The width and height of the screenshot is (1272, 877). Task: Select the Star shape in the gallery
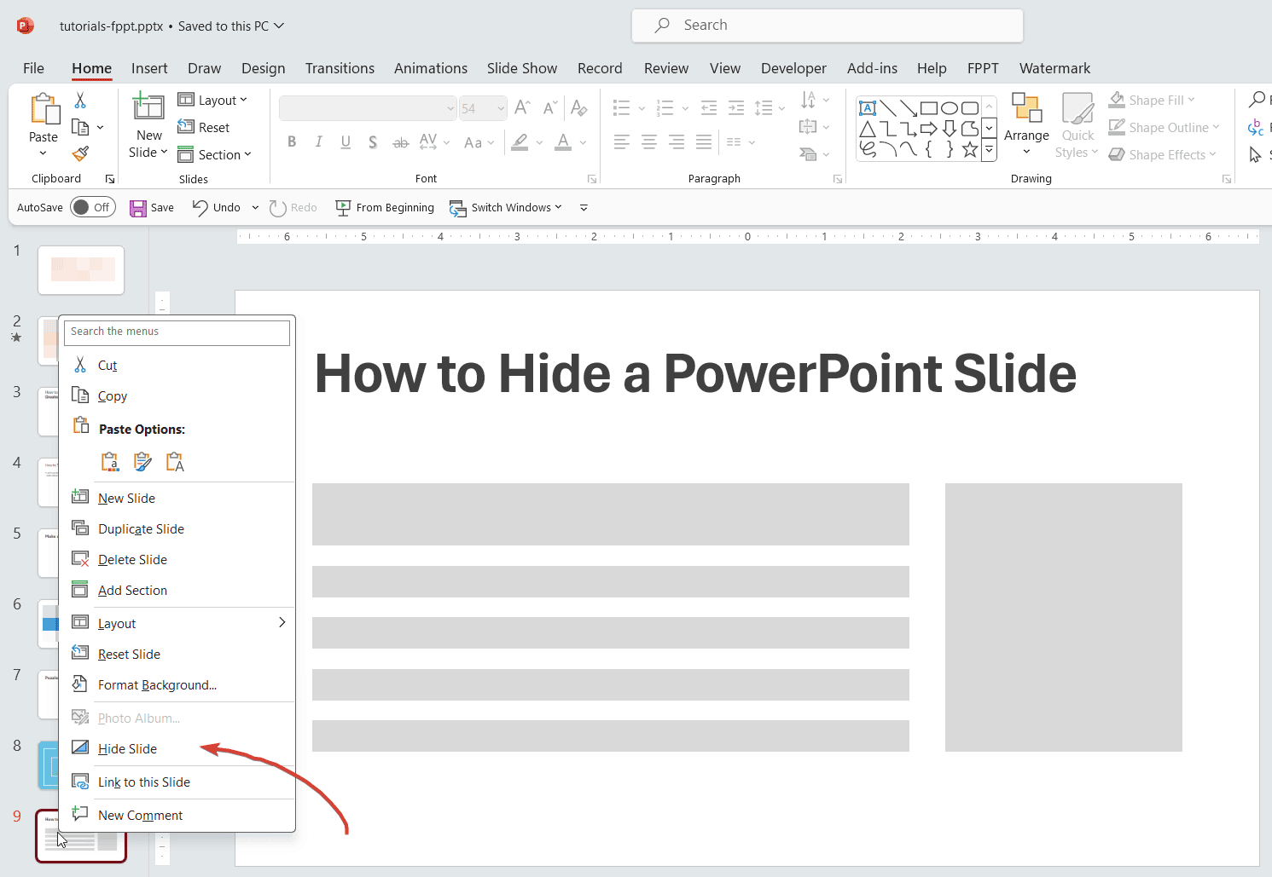pos(969,148)
